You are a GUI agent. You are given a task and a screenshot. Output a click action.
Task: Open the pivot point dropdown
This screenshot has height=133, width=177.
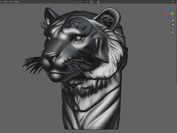tap(87, 2)
